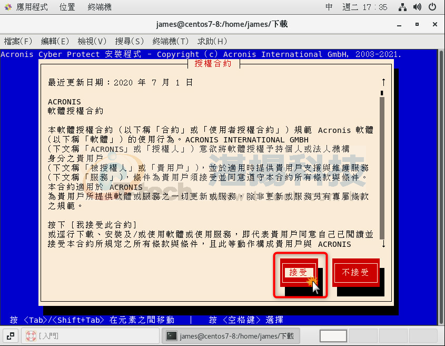Click the license agreement scrollbar track
Viewport: 445px width, 346px height.
point(382,168)
